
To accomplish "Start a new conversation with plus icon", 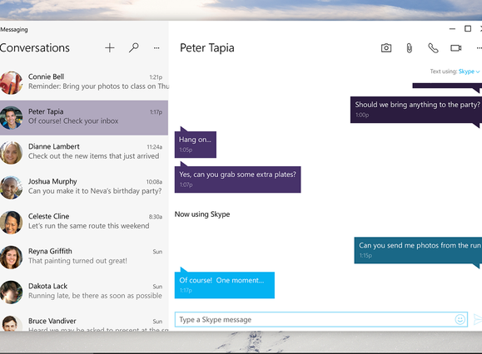I will click(109, 48).
